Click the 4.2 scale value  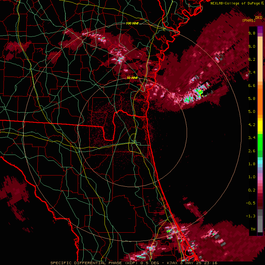coord(252,125)
